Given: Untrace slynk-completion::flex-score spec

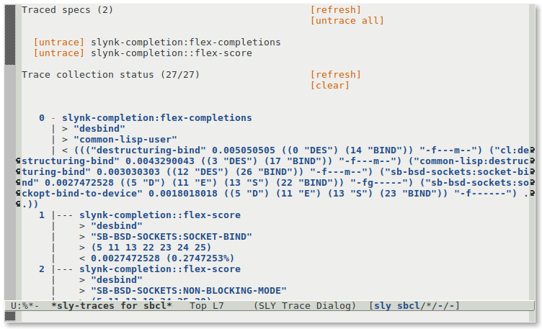Looking at the screenshot, I should click(59, 53).
